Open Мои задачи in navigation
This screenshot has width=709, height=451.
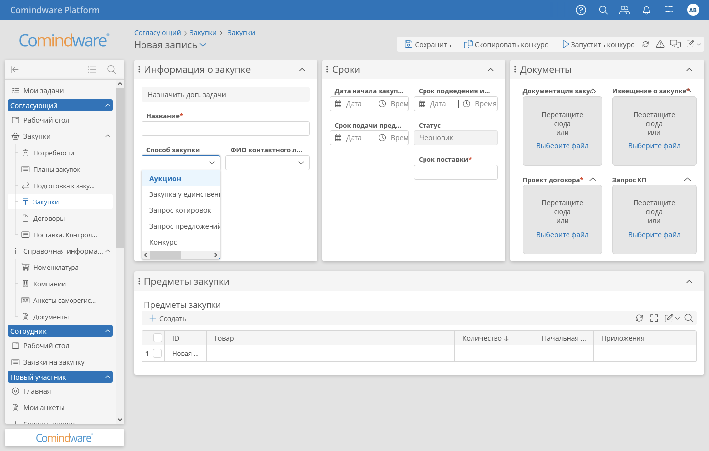point(43,91)
